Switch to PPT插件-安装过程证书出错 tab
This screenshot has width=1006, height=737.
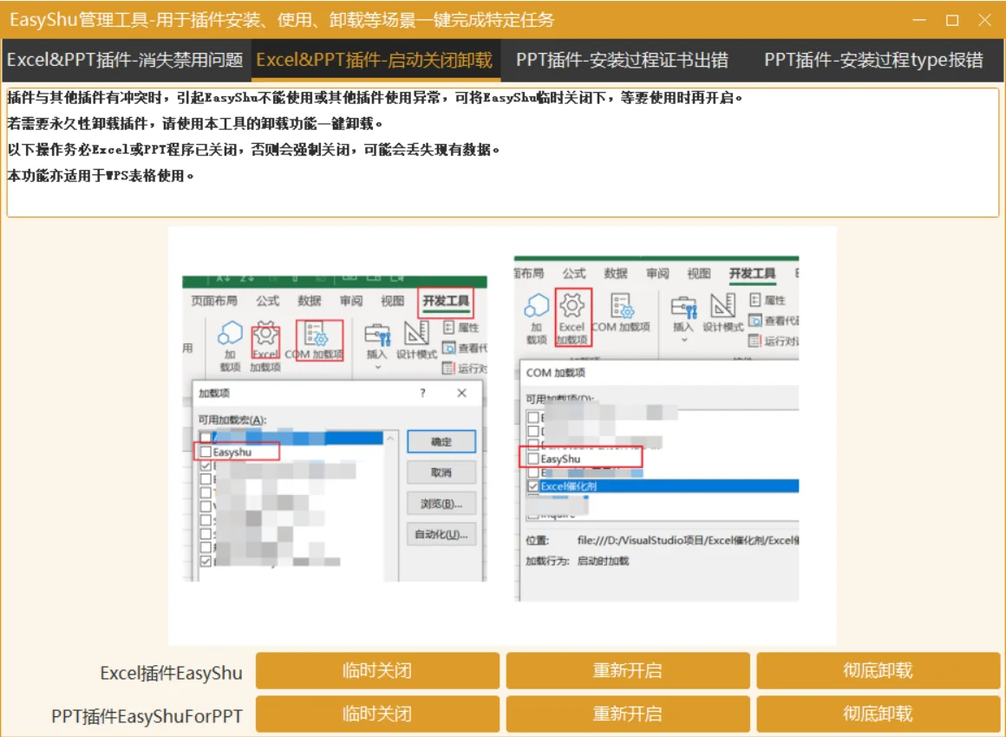point(623,60)
